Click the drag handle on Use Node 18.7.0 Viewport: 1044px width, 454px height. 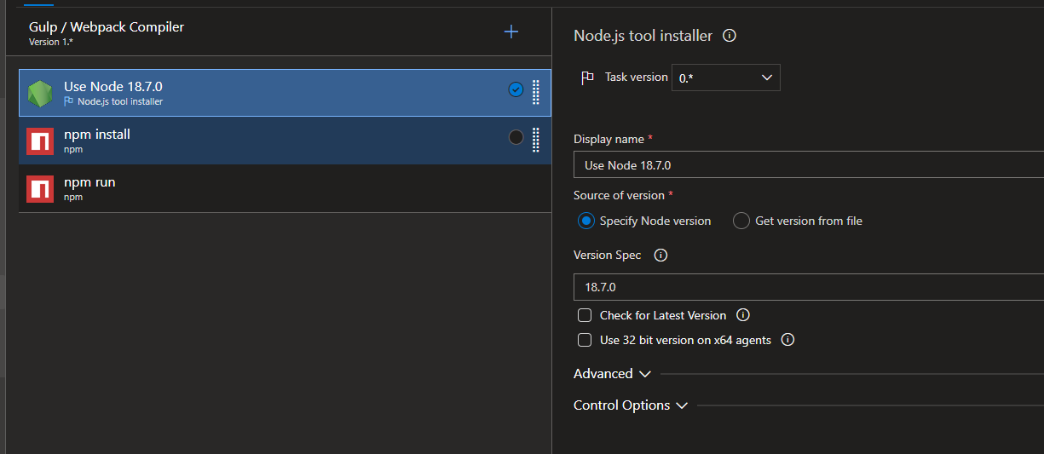coord(536,92)
